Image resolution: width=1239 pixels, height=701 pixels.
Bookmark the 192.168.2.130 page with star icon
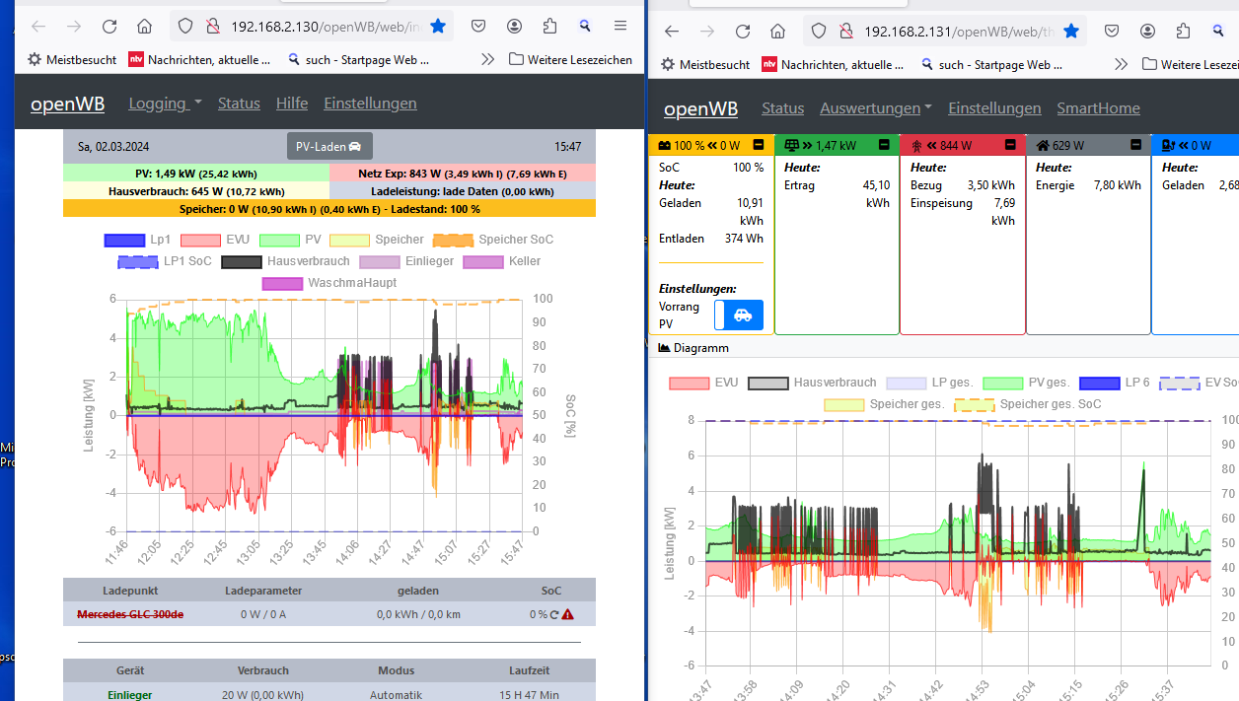tap(438, 27)
